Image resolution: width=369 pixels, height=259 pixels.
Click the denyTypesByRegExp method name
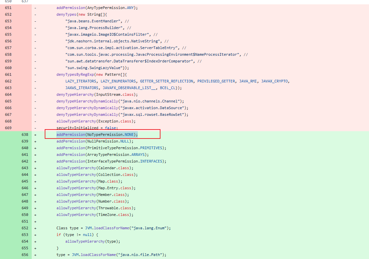coord(75,74)
